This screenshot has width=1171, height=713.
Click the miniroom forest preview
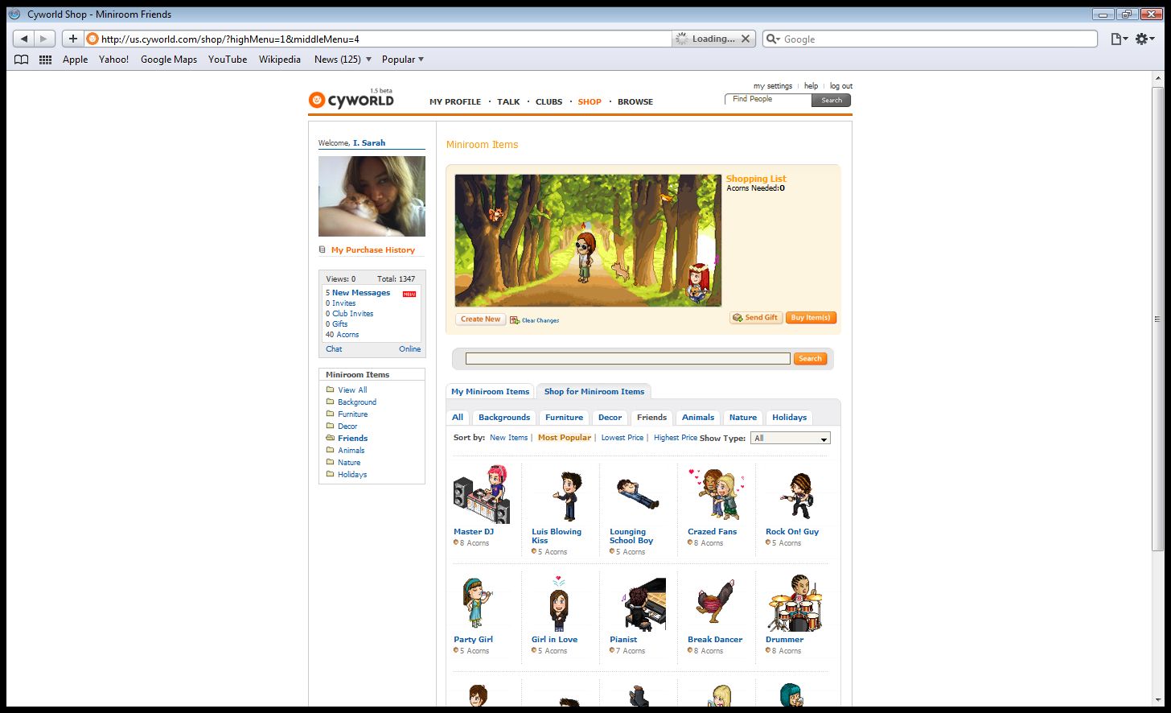point(588,241)
